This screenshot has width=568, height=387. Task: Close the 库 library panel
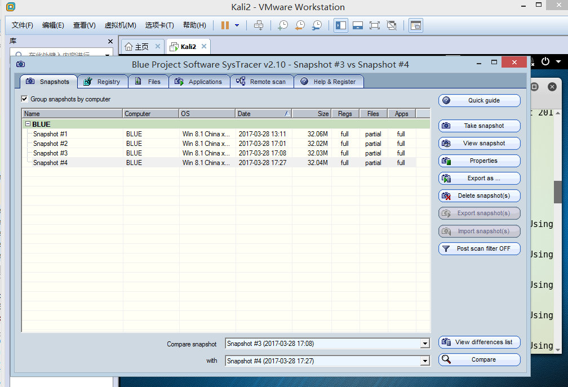pyautogui.click(x=110, y=41)
